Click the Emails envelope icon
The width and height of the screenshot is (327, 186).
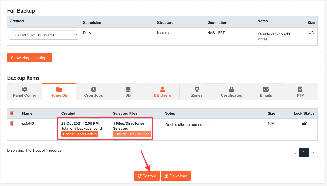pos(266,90)
